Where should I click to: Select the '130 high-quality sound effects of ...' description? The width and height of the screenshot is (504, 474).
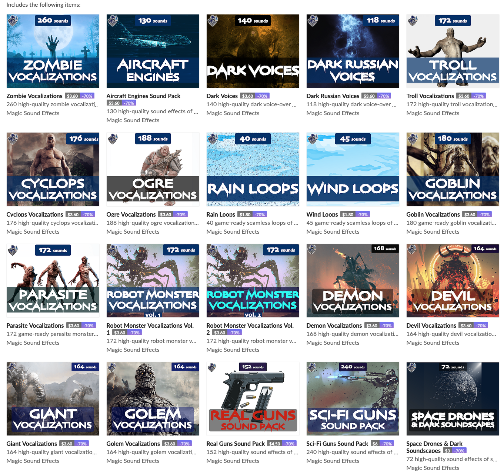[153, 111]
